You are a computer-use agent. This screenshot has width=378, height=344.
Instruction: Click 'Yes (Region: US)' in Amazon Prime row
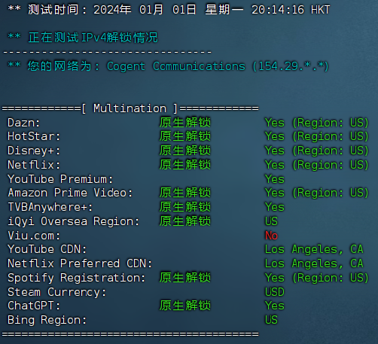pyautogui.click(x=316, y=193)
